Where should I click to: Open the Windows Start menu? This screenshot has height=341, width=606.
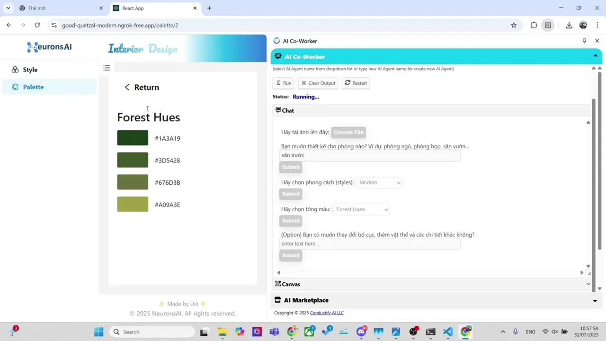tap(98, 332)
